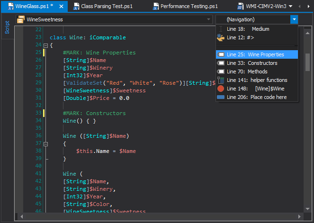Click the ValidateSet attribute on line 29

[125, 83]
